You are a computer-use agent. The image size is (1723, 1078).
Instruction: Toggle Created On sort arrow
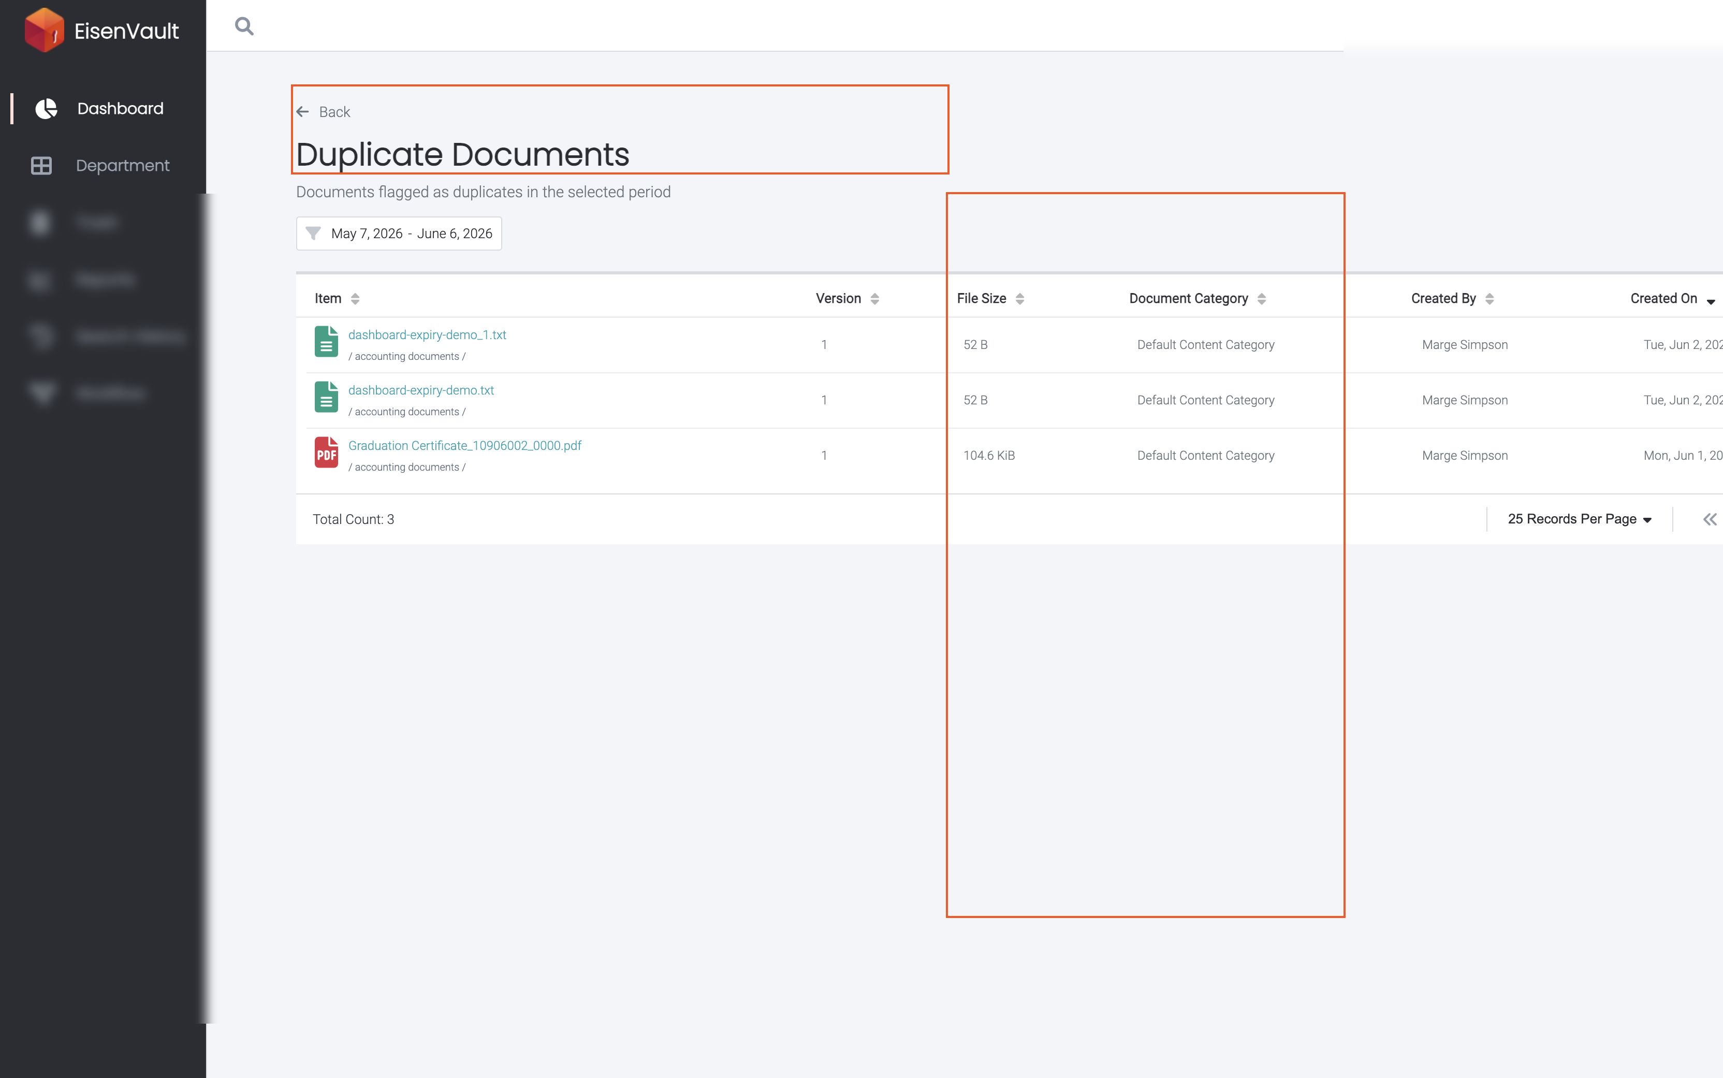(1711, 301)
